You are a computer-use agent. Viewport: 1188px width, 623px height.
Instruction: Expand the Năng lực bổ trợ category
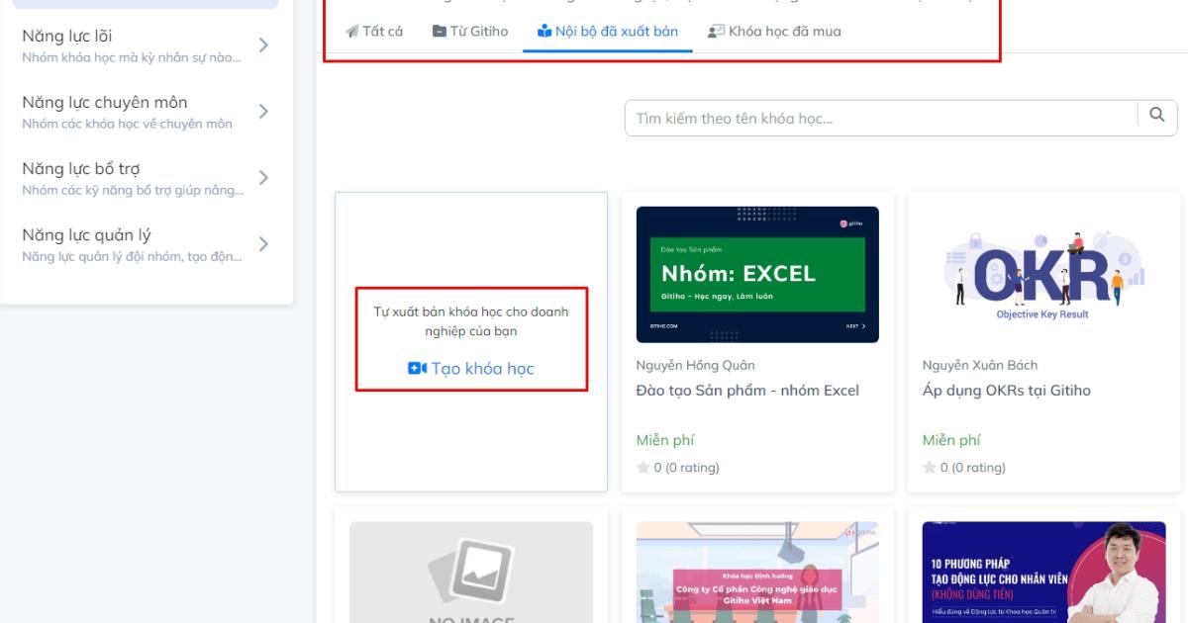[x=263, y=175]
